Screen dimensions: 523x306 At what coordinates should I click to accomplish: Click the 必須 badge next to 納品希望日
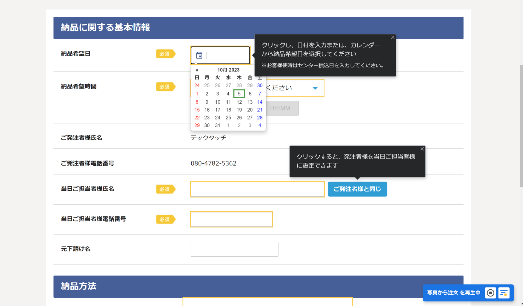(166, 54)
